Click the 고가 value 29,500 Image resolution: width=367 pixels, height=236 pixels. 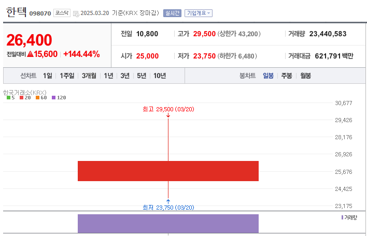tap(204, 34)
